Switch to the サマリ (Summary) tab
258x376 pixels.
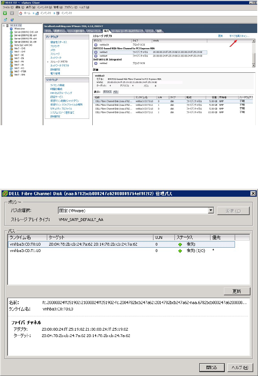tap(48, 31)
